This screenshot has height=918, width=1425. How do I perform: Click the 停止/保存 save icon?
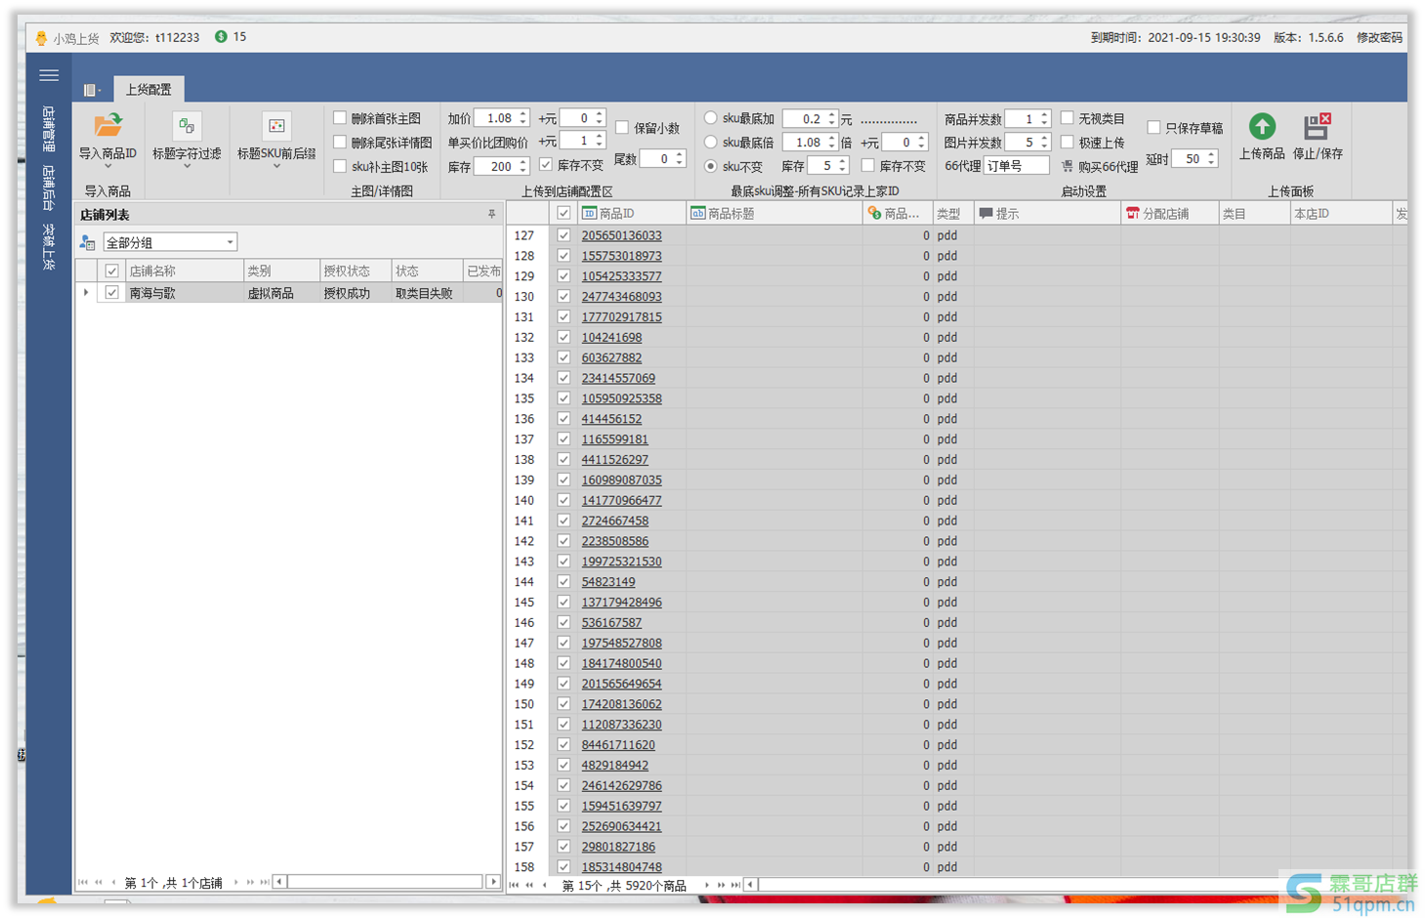(x=1317, y=127)
